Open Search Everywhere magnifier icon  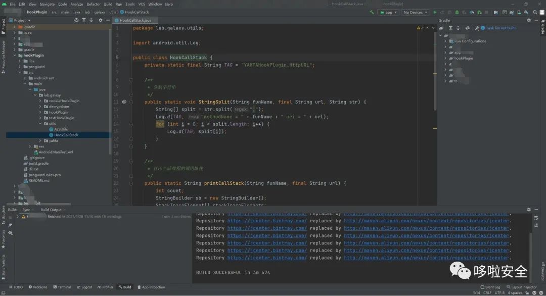click(535, 12)
